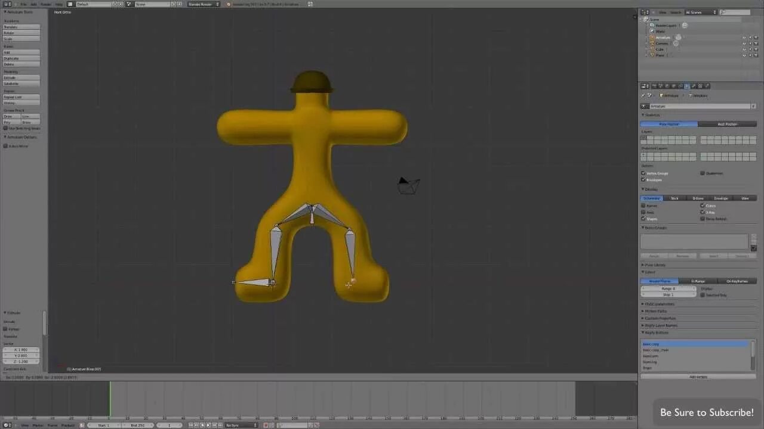Click the armature datablock icon beside name field
Viewport: 764px width, 429px height.
(x=645, y=106)
